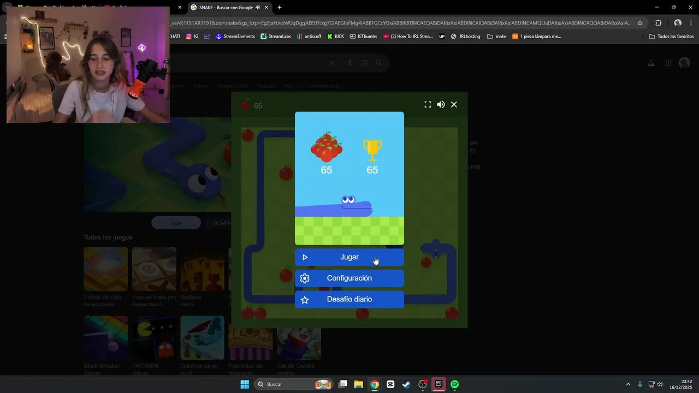Start the Snake game with Jugar
The height and width of the screenshot is (393, 699).
pyautogui.click(x=349, y=257)
